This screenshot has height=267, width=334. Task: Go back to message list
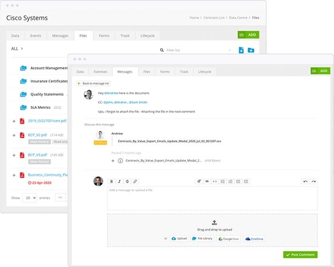pos(94,83)
